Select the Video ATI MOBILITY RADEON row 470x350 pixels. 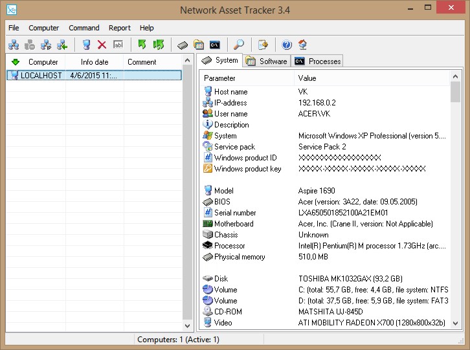pos(325,323)
